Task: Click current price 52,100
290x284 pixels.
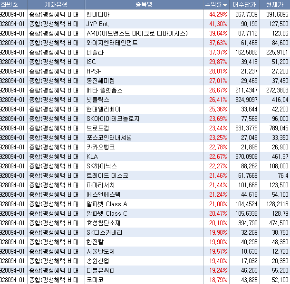Action: [x=280, y=280]
